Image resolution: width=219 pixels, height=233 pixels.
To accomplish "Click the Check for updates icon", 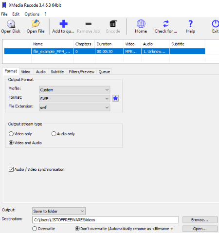I will (166, 24).
